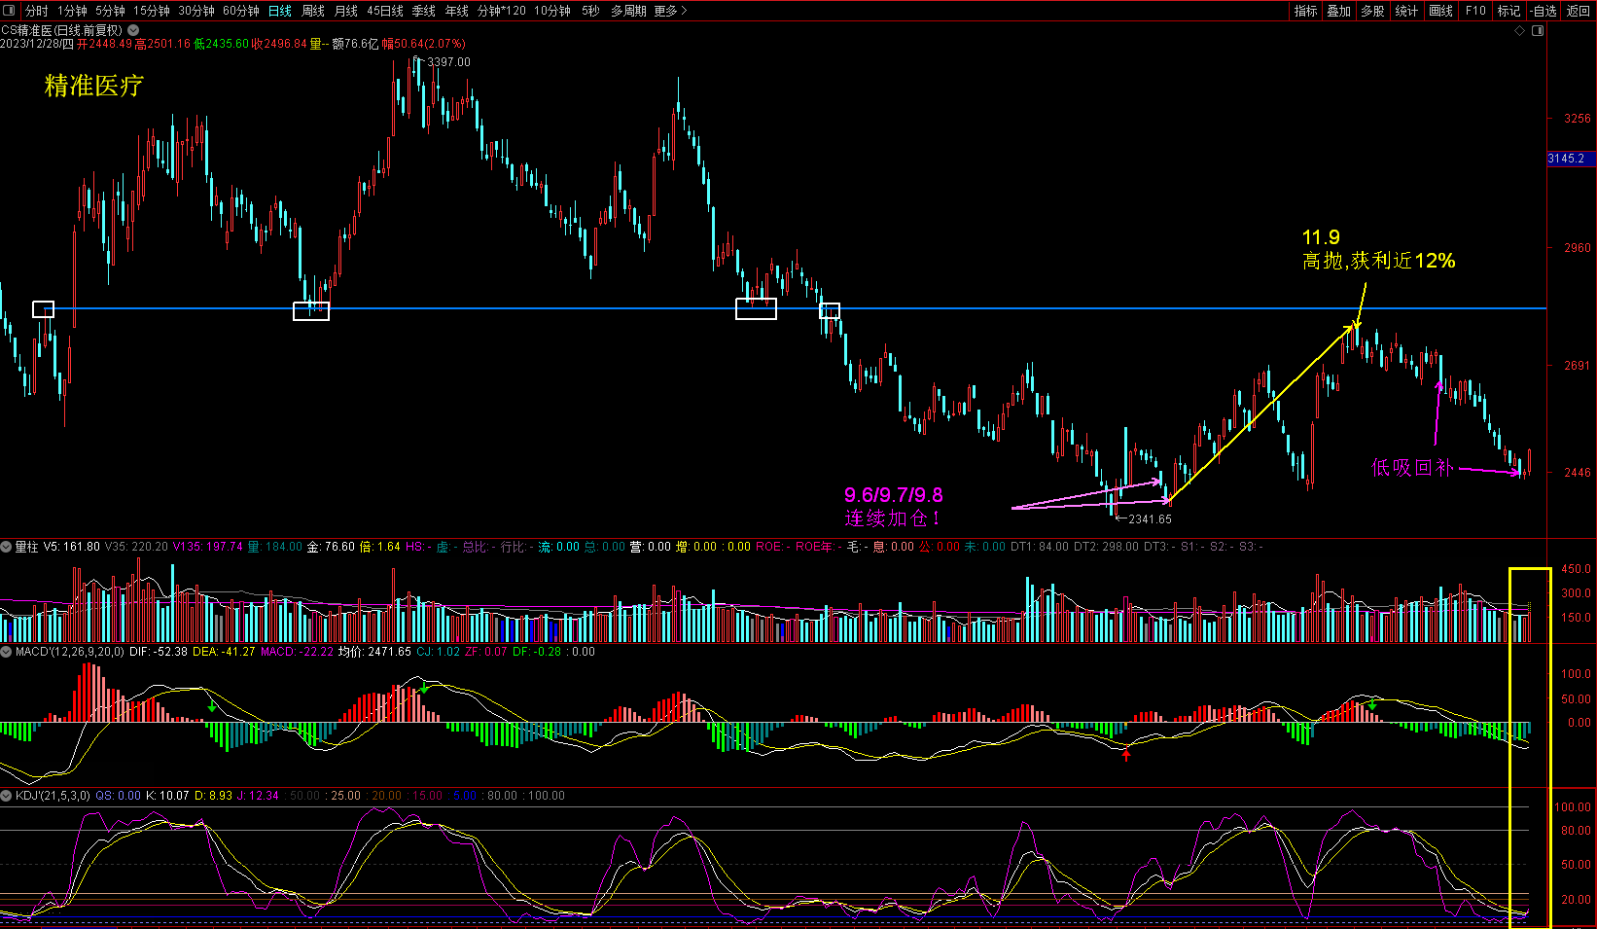Toggle the left sidebar panel icon
This screenshot has height=929, width=1597.
[x=9, y=11]
